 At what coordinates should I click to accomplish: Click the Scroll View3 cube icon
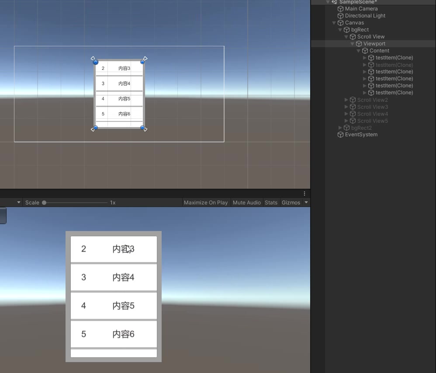pos(353,107)
